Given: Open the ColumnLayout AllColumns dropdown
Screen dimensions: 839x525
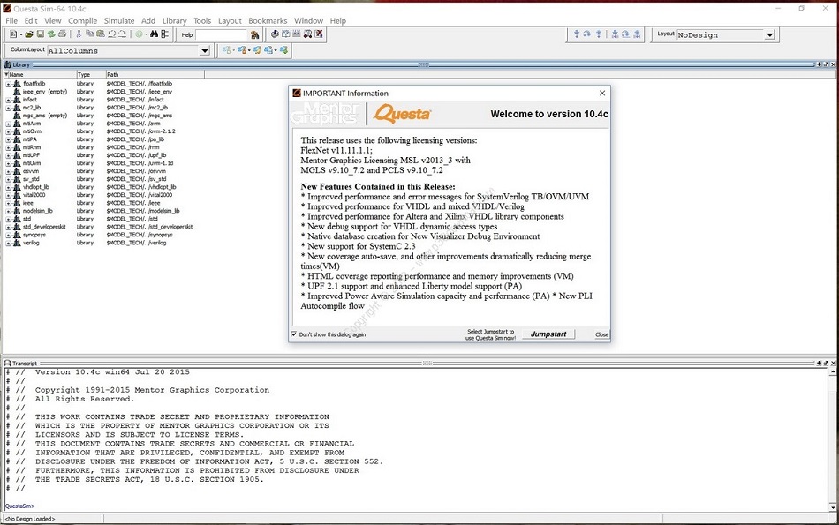Looking at the screenshot, I should coord(204,51).
